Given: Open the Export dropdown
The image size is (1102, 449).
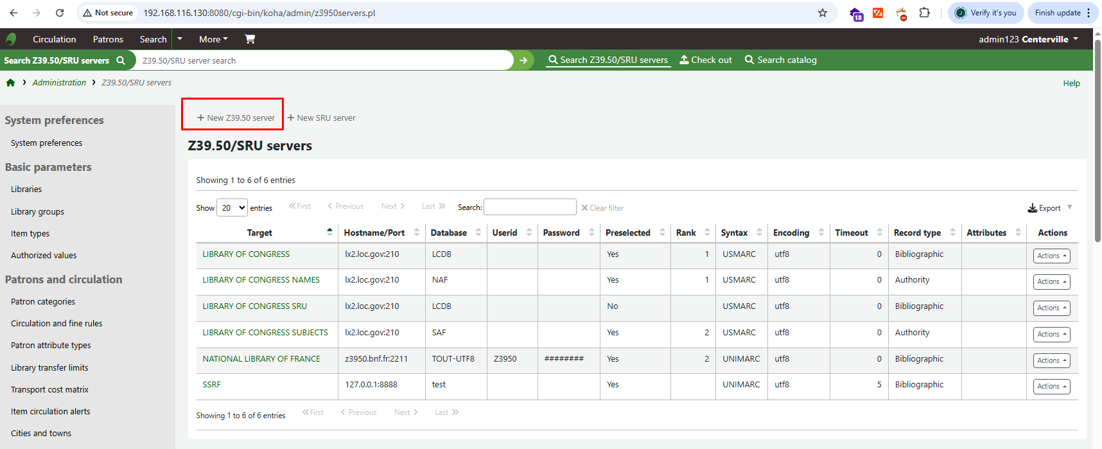Looking at the screenshot, I should coord(1049,208).
